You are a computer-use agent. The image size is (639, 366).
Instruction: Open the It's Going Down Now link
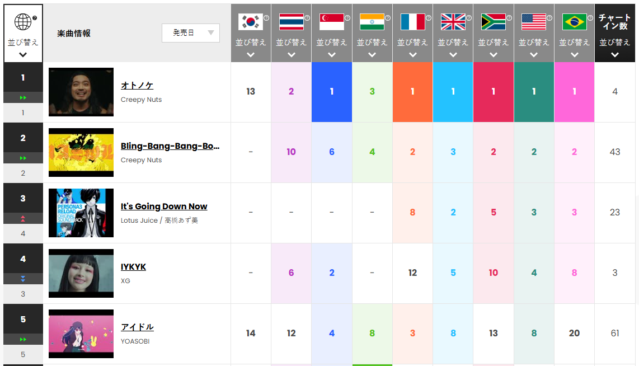(164, 207)
